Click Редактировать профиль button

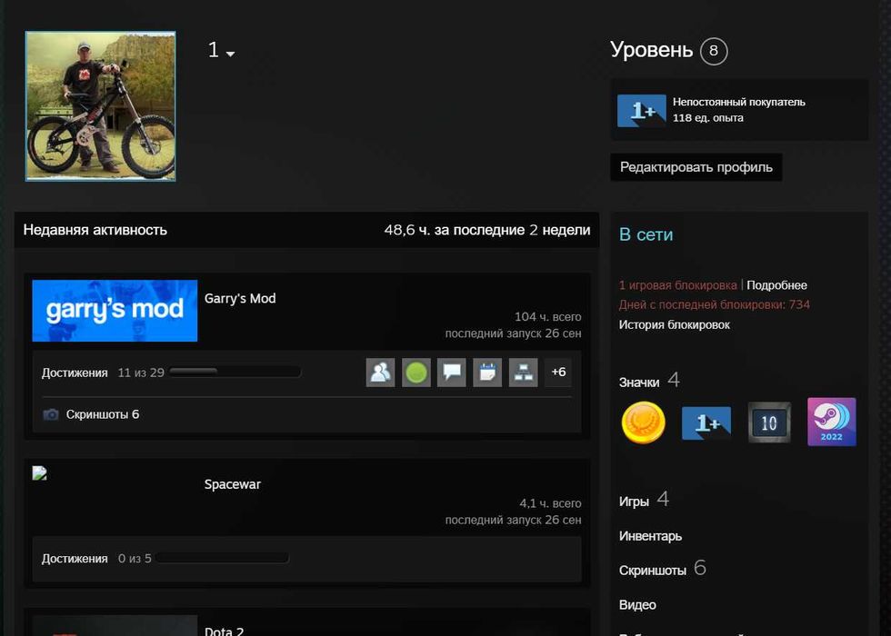[696, 167]
